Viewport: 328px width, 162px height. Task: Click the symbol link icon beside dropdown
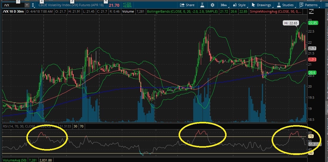[33, 5]
